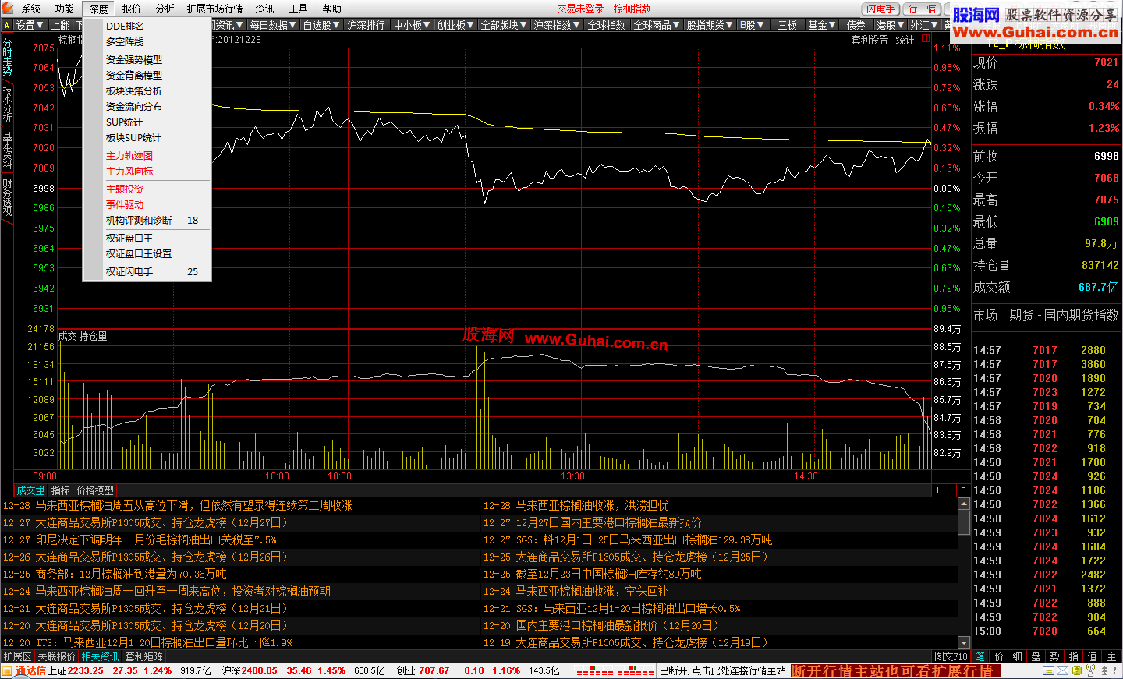
Task: Click '已断开,点击此处连接行情主站' status link
Action: coord(722,670)
